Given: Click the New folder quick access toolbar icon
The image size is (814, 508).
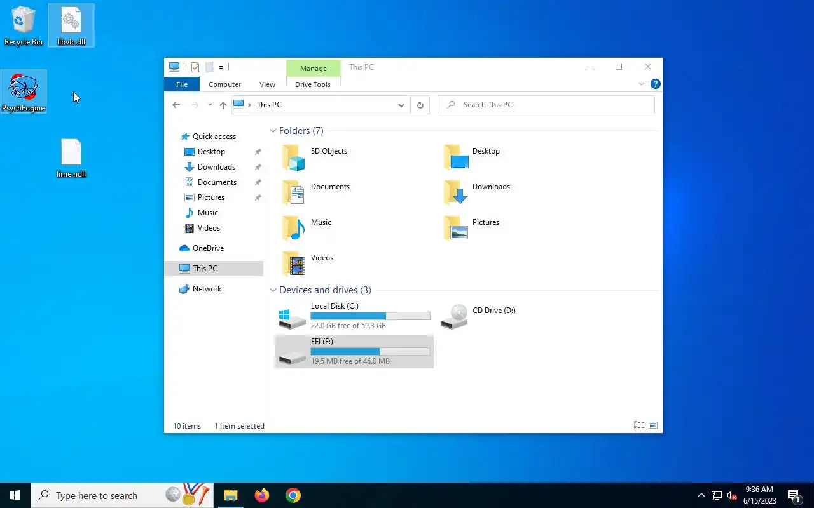Looking at the screenshot, I should click(x=209, y=67).
